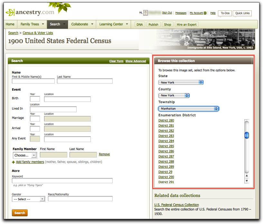Click the DNA button
The height and width of the screenshot is (224, 263).
click(x=139, y=24)
